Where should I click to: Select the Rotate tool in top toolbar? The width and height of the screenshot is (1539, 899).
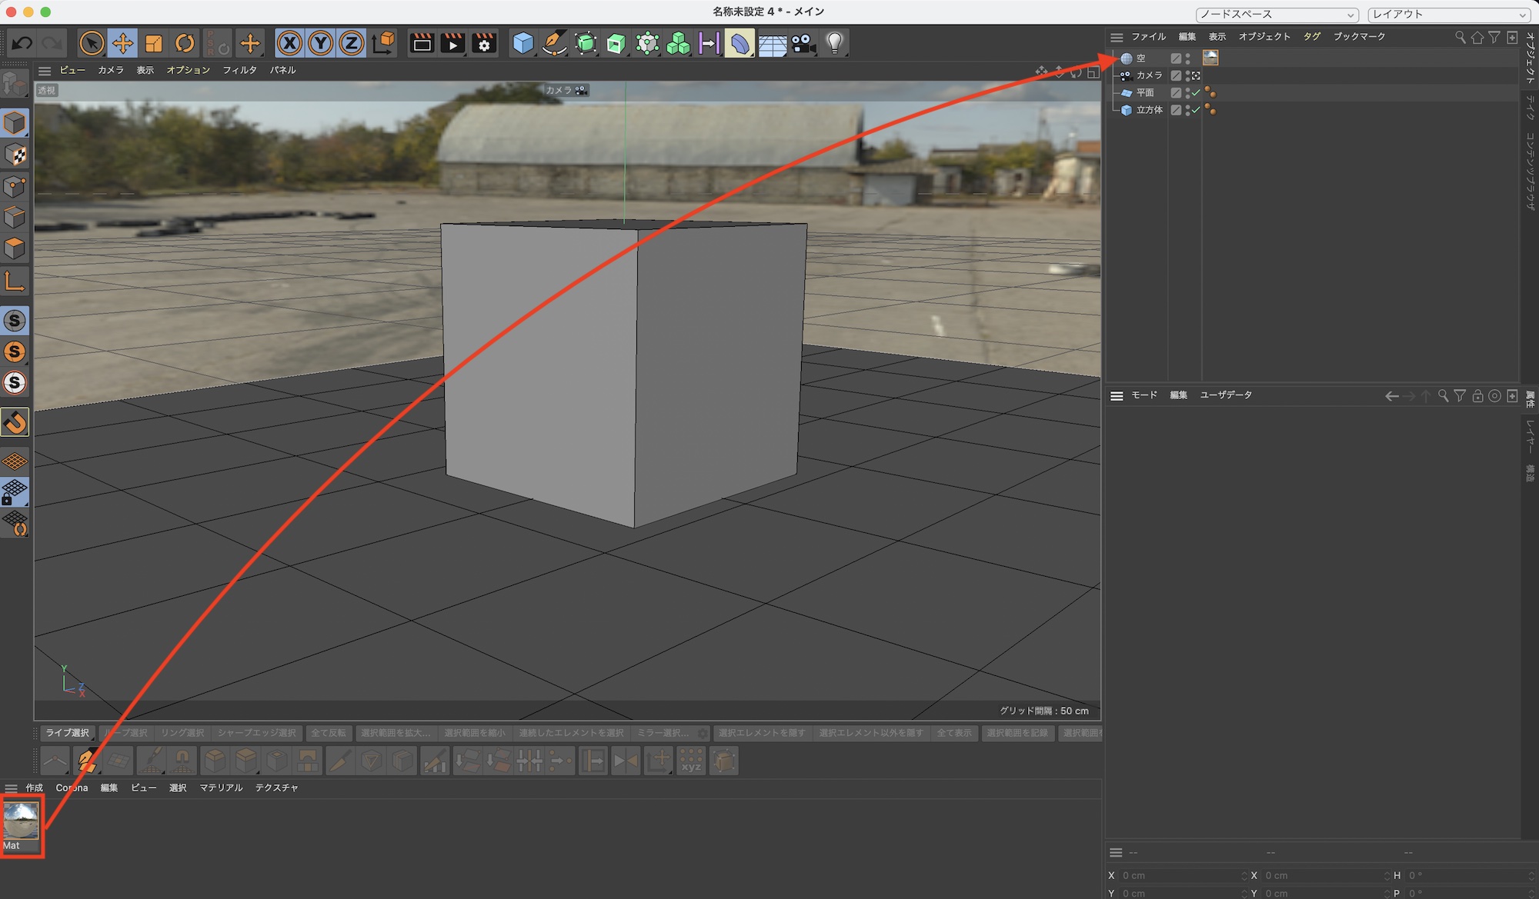click(185, 43)
